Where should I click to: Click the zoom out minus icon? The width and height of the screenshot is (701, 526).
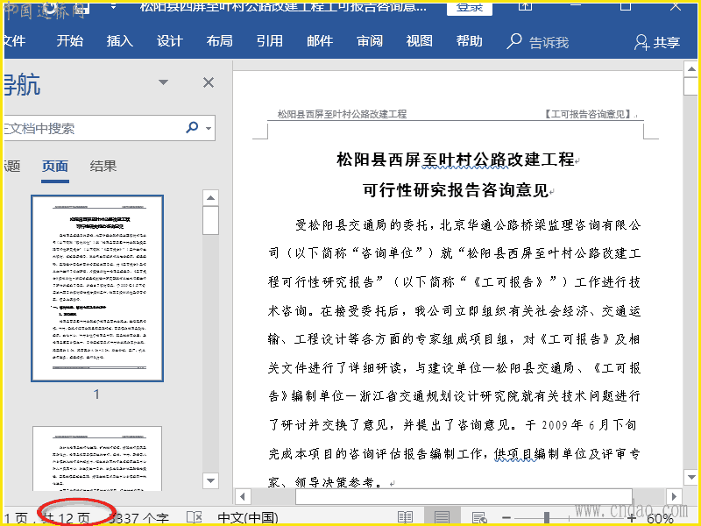(506, 517)
